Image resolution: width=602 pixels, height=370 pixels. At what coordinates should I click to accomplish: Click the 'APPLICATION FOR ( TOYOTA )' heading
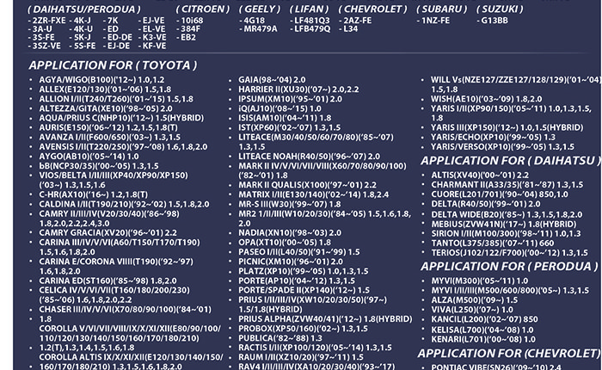pos(112,65)
